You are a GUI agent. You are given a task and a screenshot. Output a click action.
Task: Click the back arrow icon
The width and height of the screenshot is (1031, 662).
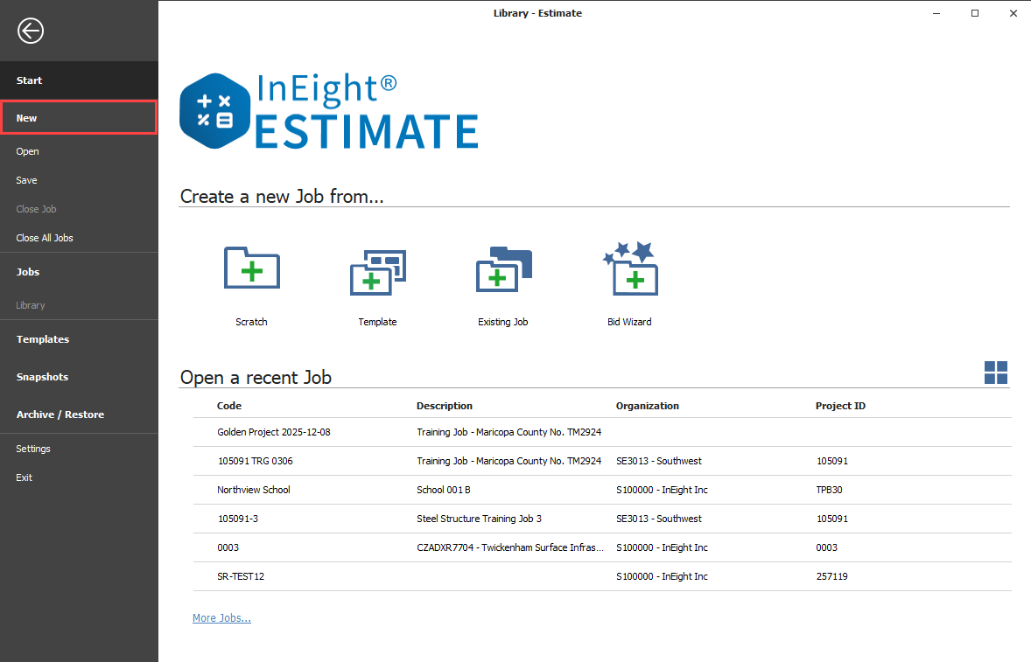click(31, 31)
